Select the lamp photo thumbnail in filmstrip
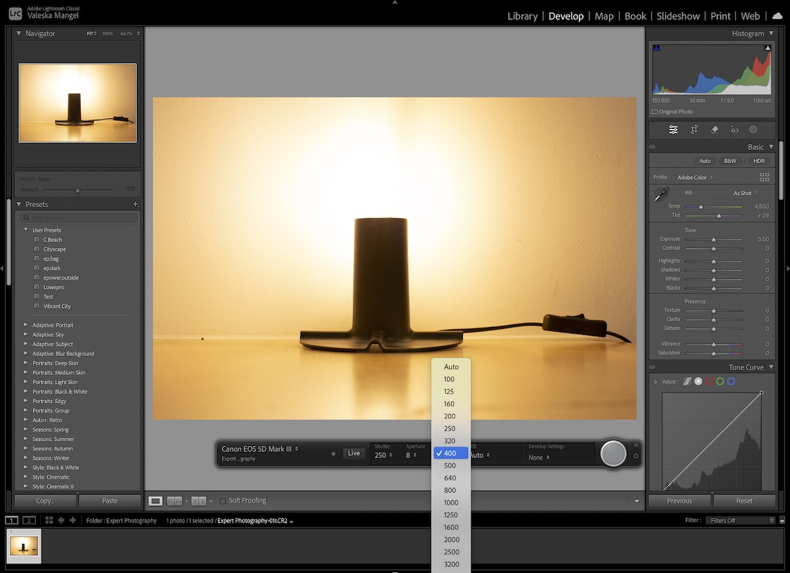This screenshot has width=790, height=573. (24, 546)
